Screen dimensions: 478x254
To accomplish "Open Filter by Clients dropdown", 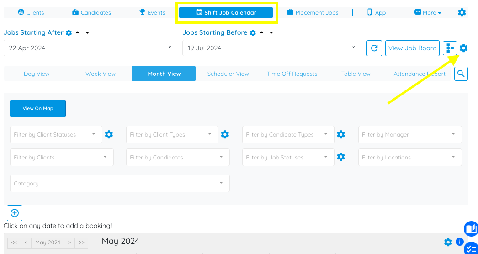I will 62,157.
